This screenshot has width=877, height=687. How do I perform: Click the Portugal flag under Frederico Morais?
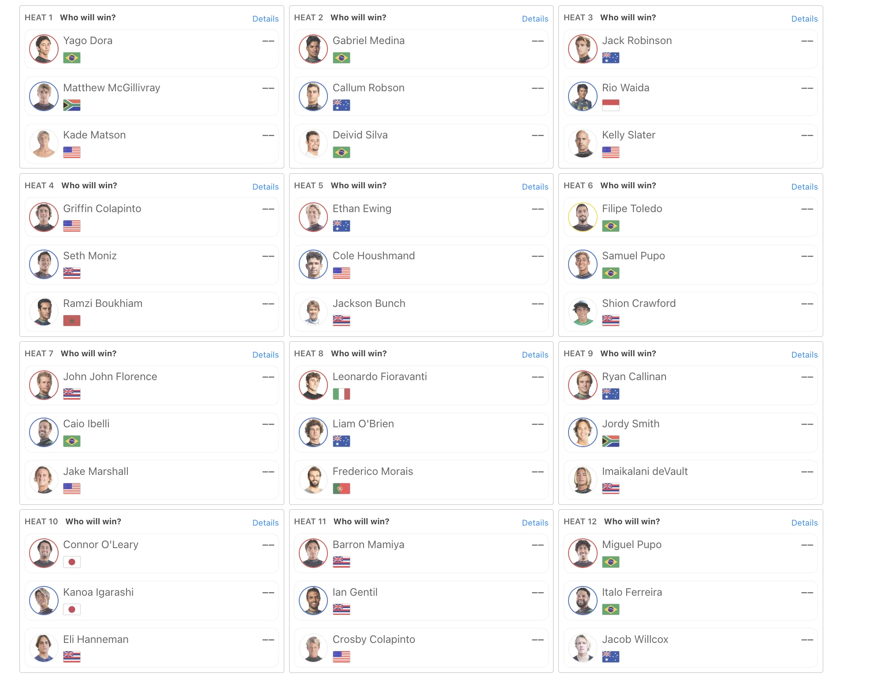pyautogui.click(x=341, y=489)
